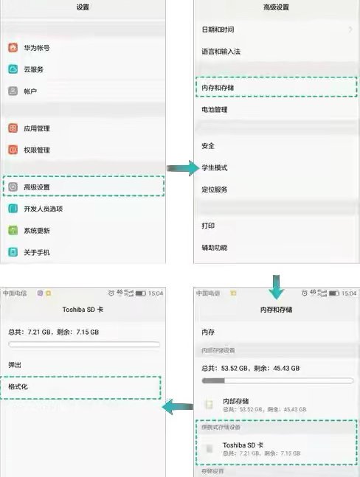Open 华为帐号 settings entry
The image size is (360, 477).
tap(83, 48)
